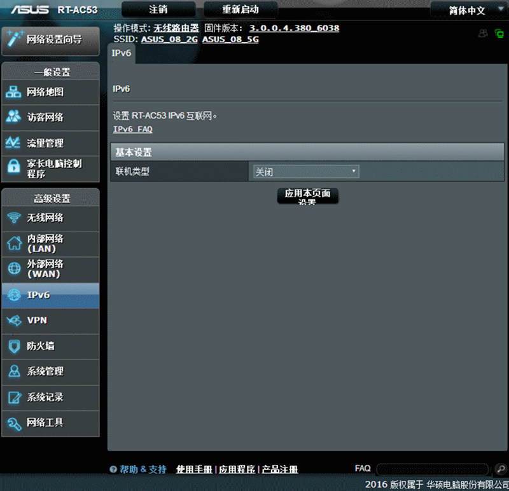Open the 产品注册 product registration link
This screenshot has height=491, width=509.
coord(280,469)
